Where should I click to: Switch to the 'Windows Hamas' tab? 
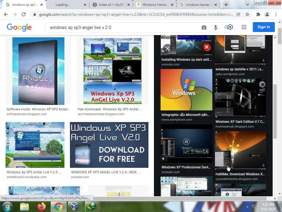(x=154, y=5)
